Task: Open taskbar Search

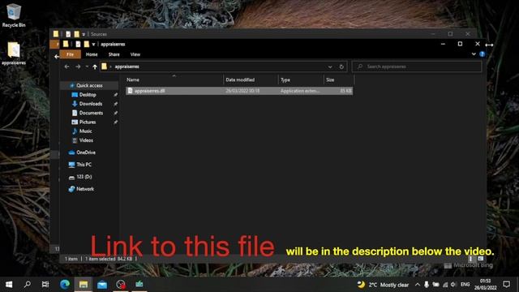Action: [x=28, y=284]
